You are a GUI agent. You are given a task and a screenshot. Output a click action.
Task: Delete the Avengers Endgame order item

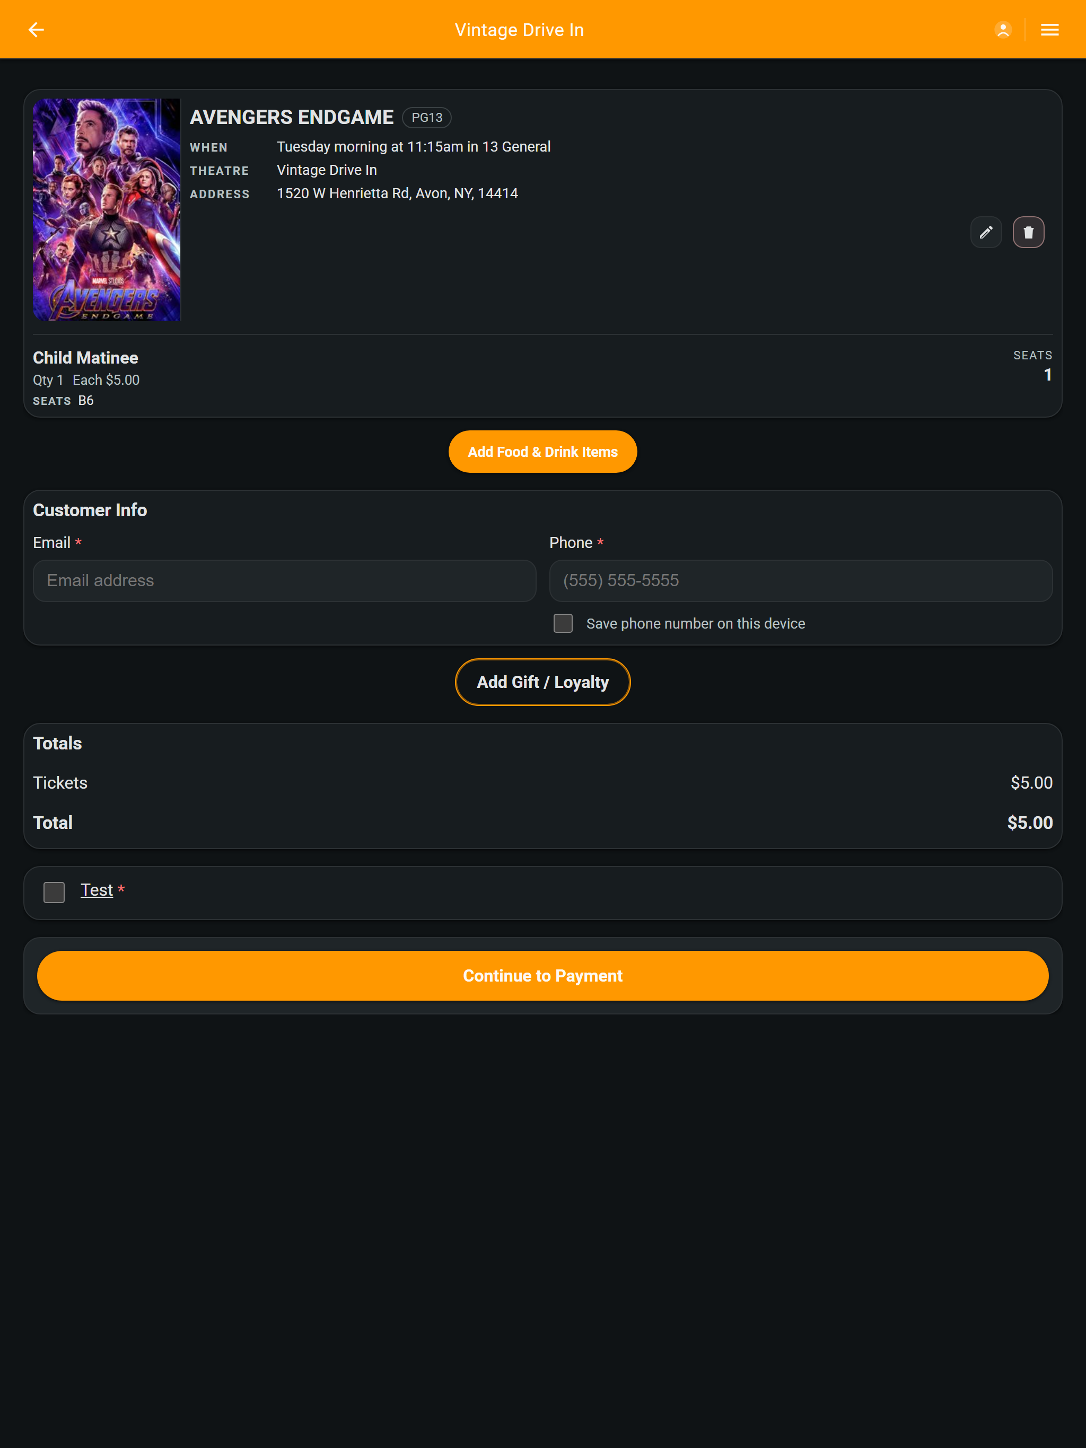pyautogui.click(x=1028, y=232)
